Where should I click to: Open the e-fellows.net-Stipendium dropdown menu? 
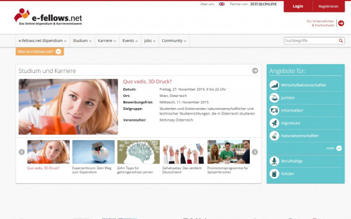(x=43, y=41)
